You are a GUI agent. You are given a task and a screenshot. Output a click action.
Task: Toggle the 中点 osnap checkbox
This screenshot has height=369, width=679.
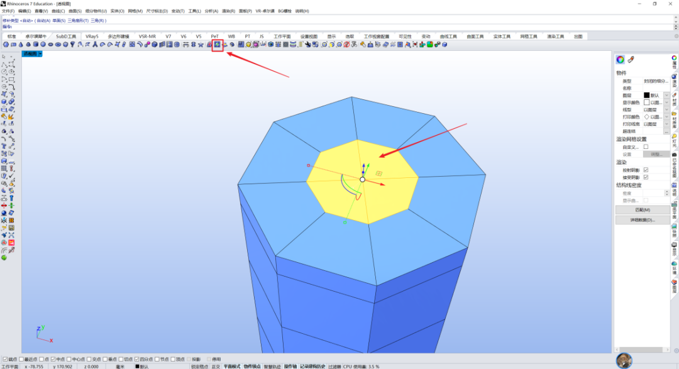[53, 359]
